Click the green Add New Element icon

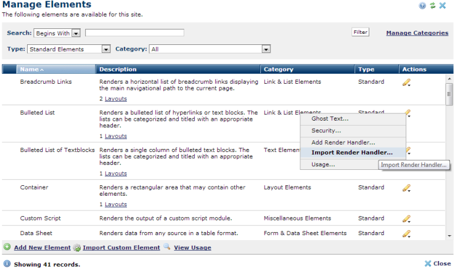7,247
